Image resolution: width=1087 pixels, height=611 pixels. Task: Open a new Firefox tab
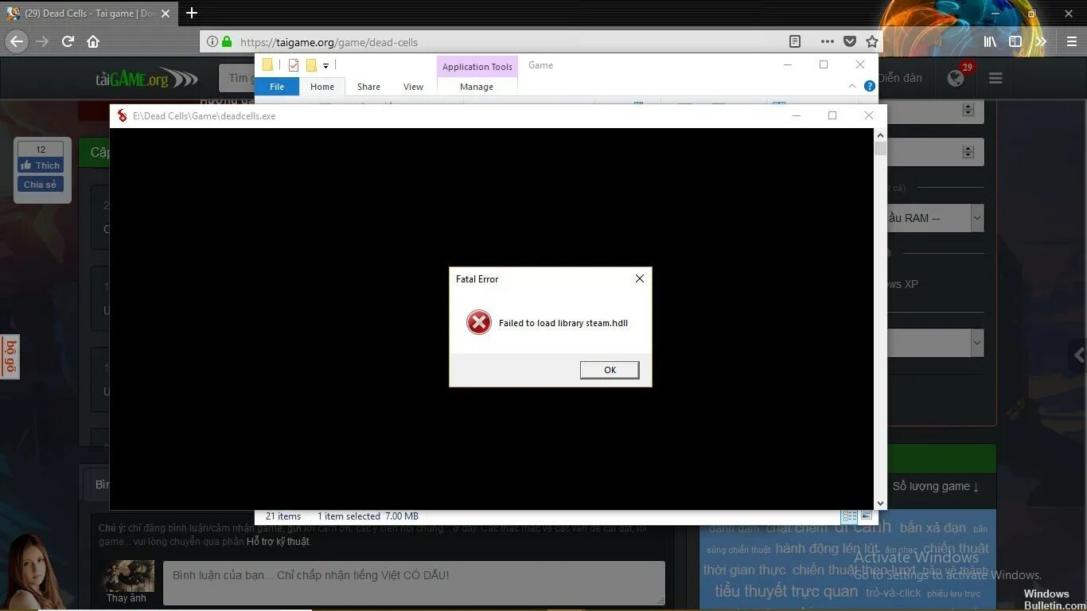click(192, 13)
